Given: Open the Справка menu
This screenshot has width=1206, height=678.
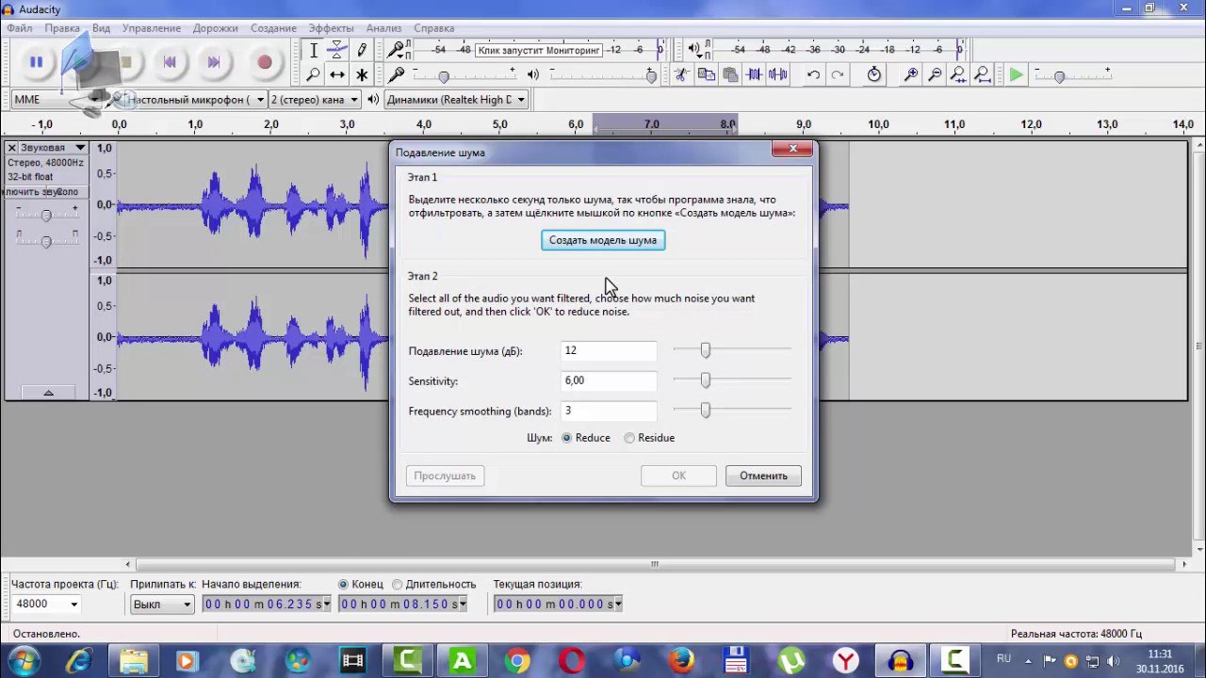Looking at the screenshot, I should (x=434, y=28).
